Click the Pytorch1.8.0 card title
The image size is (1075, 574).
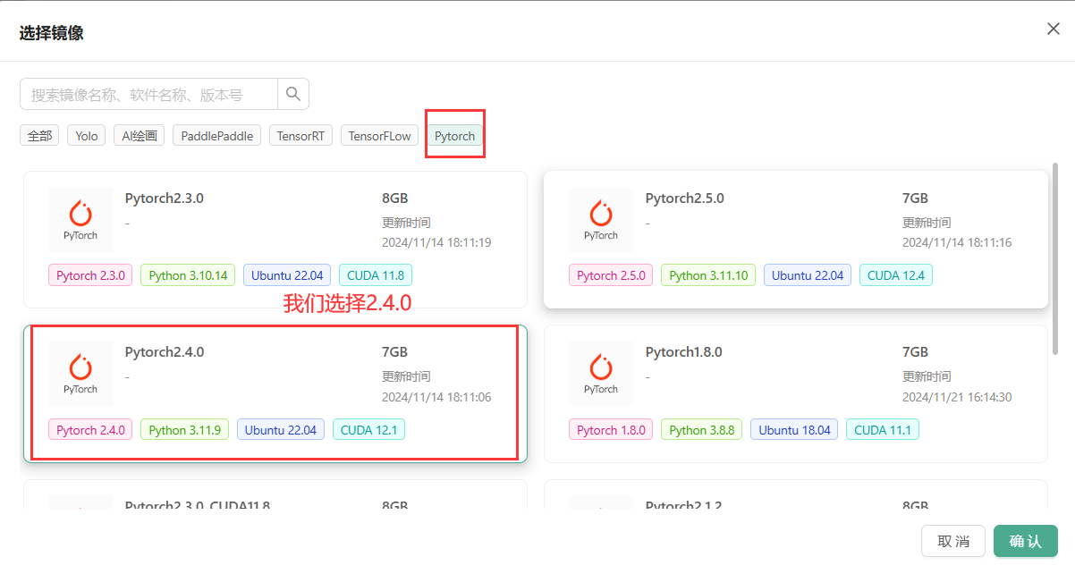(684, 352)
